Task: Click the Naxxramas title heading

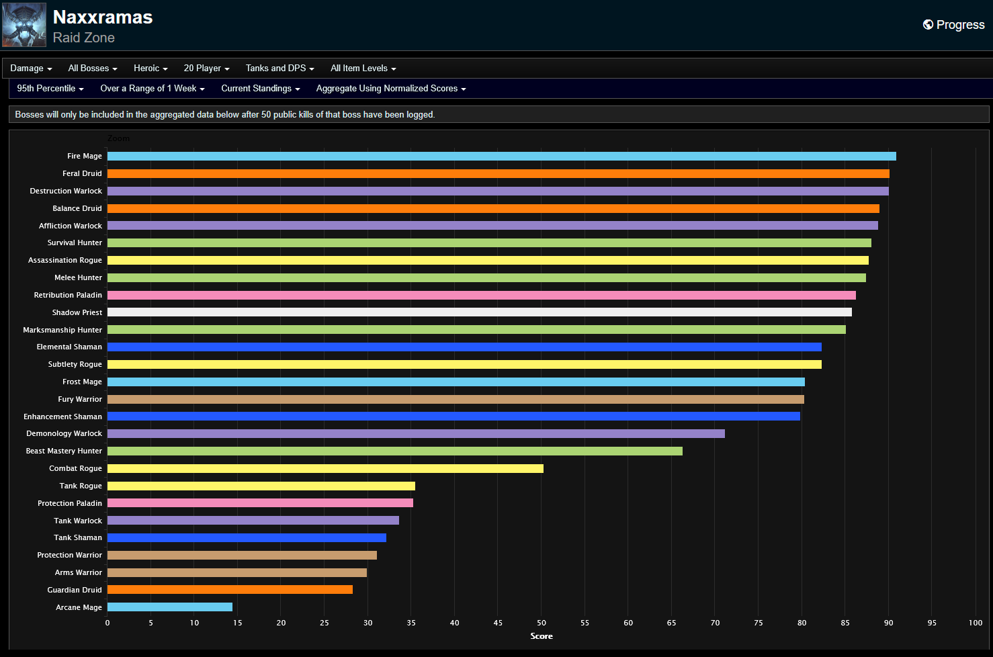Action: [102, 17]
